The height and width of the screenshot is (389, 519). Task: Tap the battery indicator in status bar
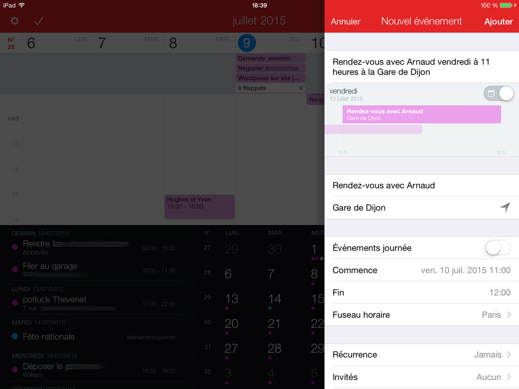tap(506, 6)
